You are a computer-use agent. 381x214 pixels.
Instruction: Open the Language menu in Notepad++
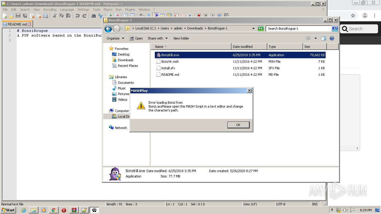pyautogui.click(x=67, y=10)
